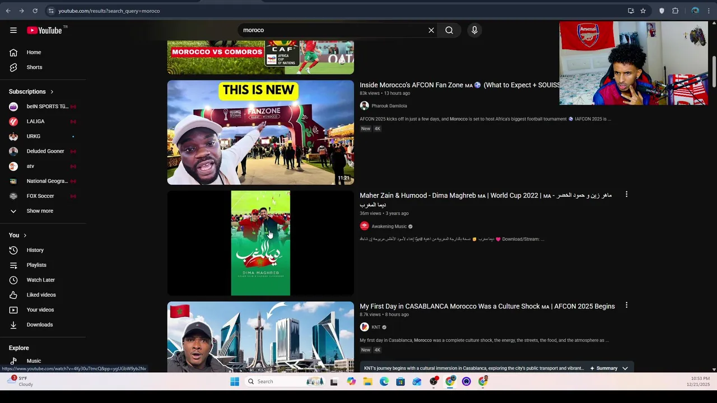717x403 pixels.
Task: Open Microsoft Edge from taskbar
Action: click(384, 382)
